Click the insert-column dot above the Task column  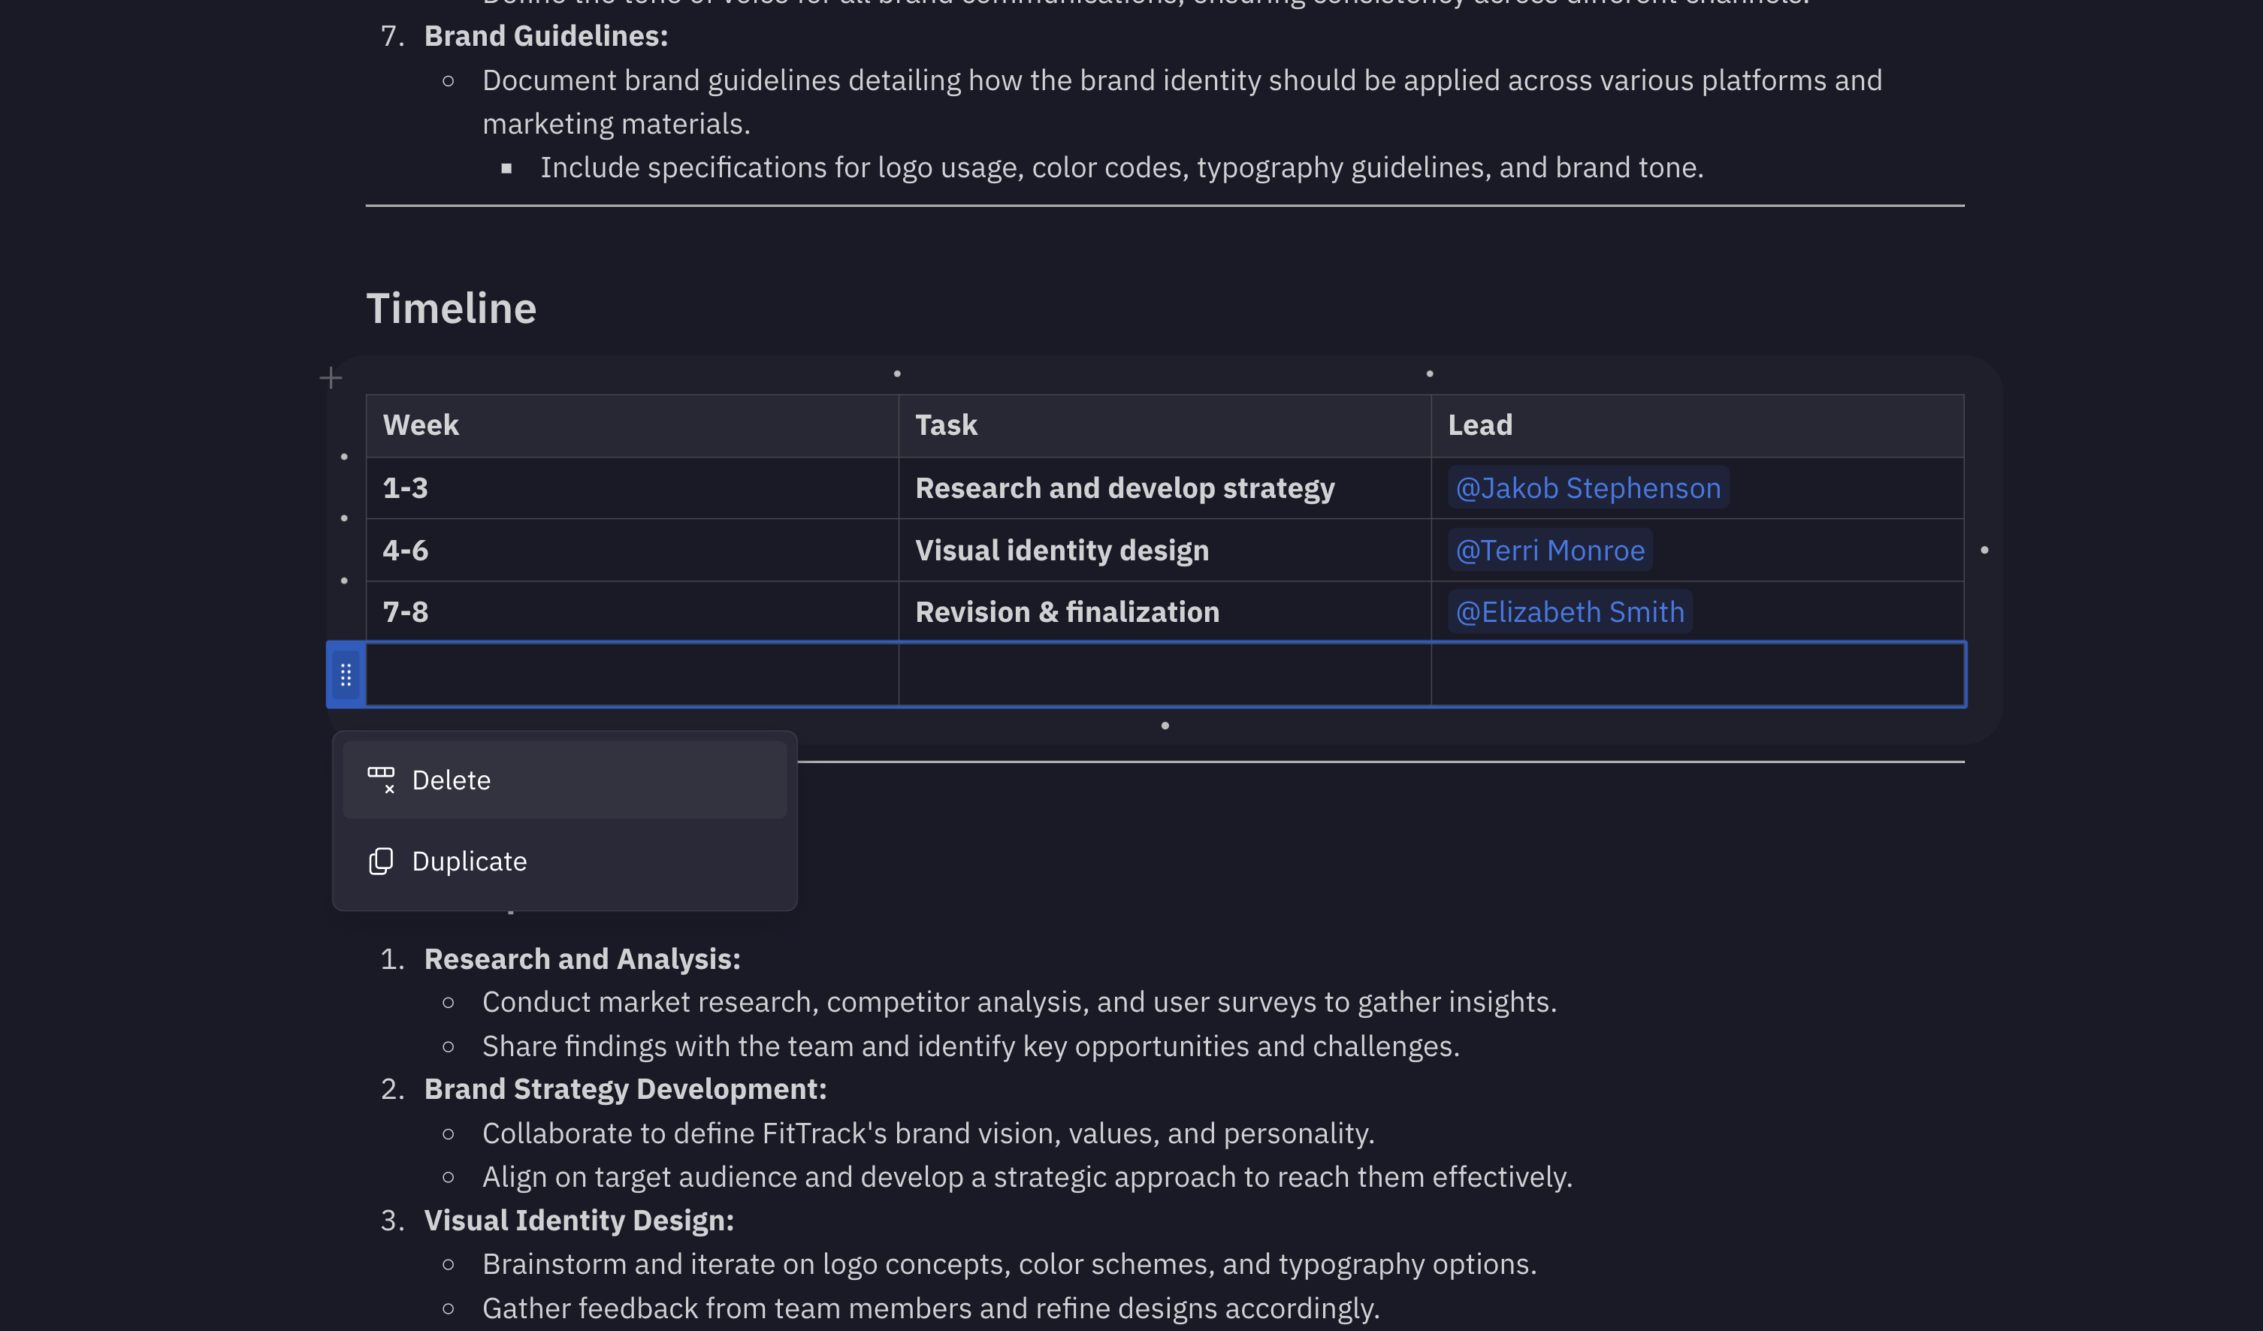897,373
